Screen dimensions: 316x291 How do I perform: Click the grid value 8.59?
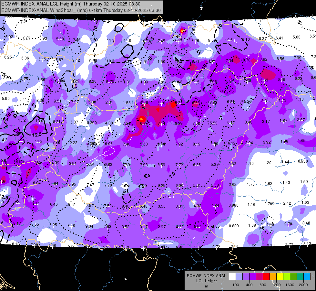click(161, 165)
